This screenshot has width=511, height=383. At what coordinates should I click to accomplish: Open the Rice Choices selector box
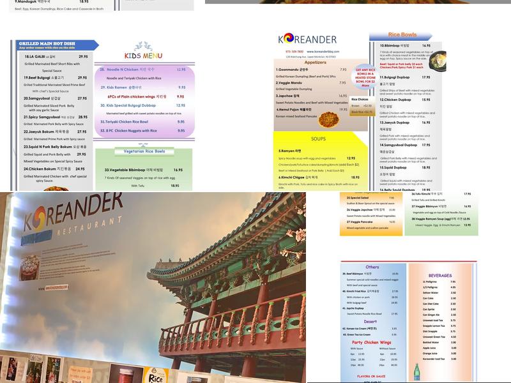(360, 99)
